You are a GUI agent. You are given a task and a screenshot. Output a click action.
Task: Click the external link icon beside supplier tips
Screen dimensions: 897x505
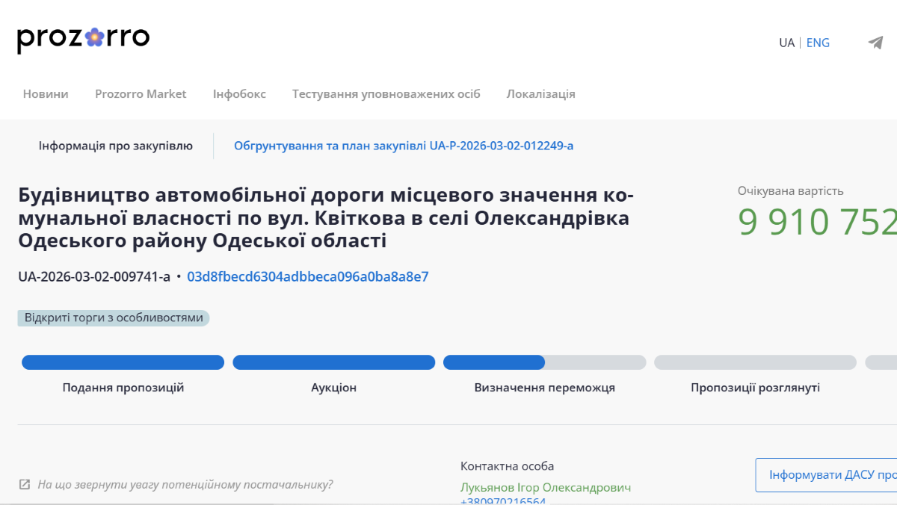[x=25, y=485]
